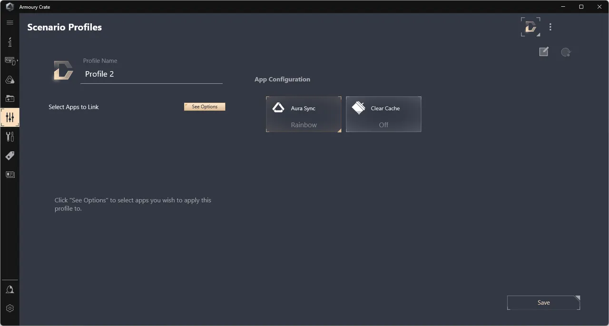Viewport: 609px width, 326px height.
Task: Expand the hamburger navigation menu
Action: pyautogui.click(x=10, y=23)
